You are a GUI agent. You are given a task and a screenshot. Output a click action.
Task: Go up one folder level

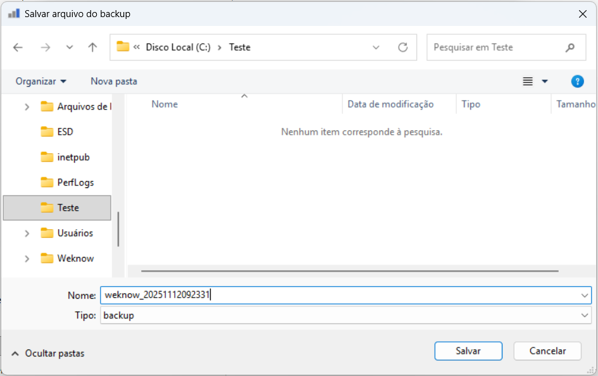tap(92, 47)
